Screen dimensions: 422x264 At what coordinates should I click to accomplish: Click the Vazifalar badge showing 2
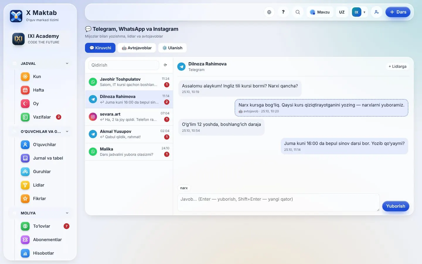pos(59,117)
